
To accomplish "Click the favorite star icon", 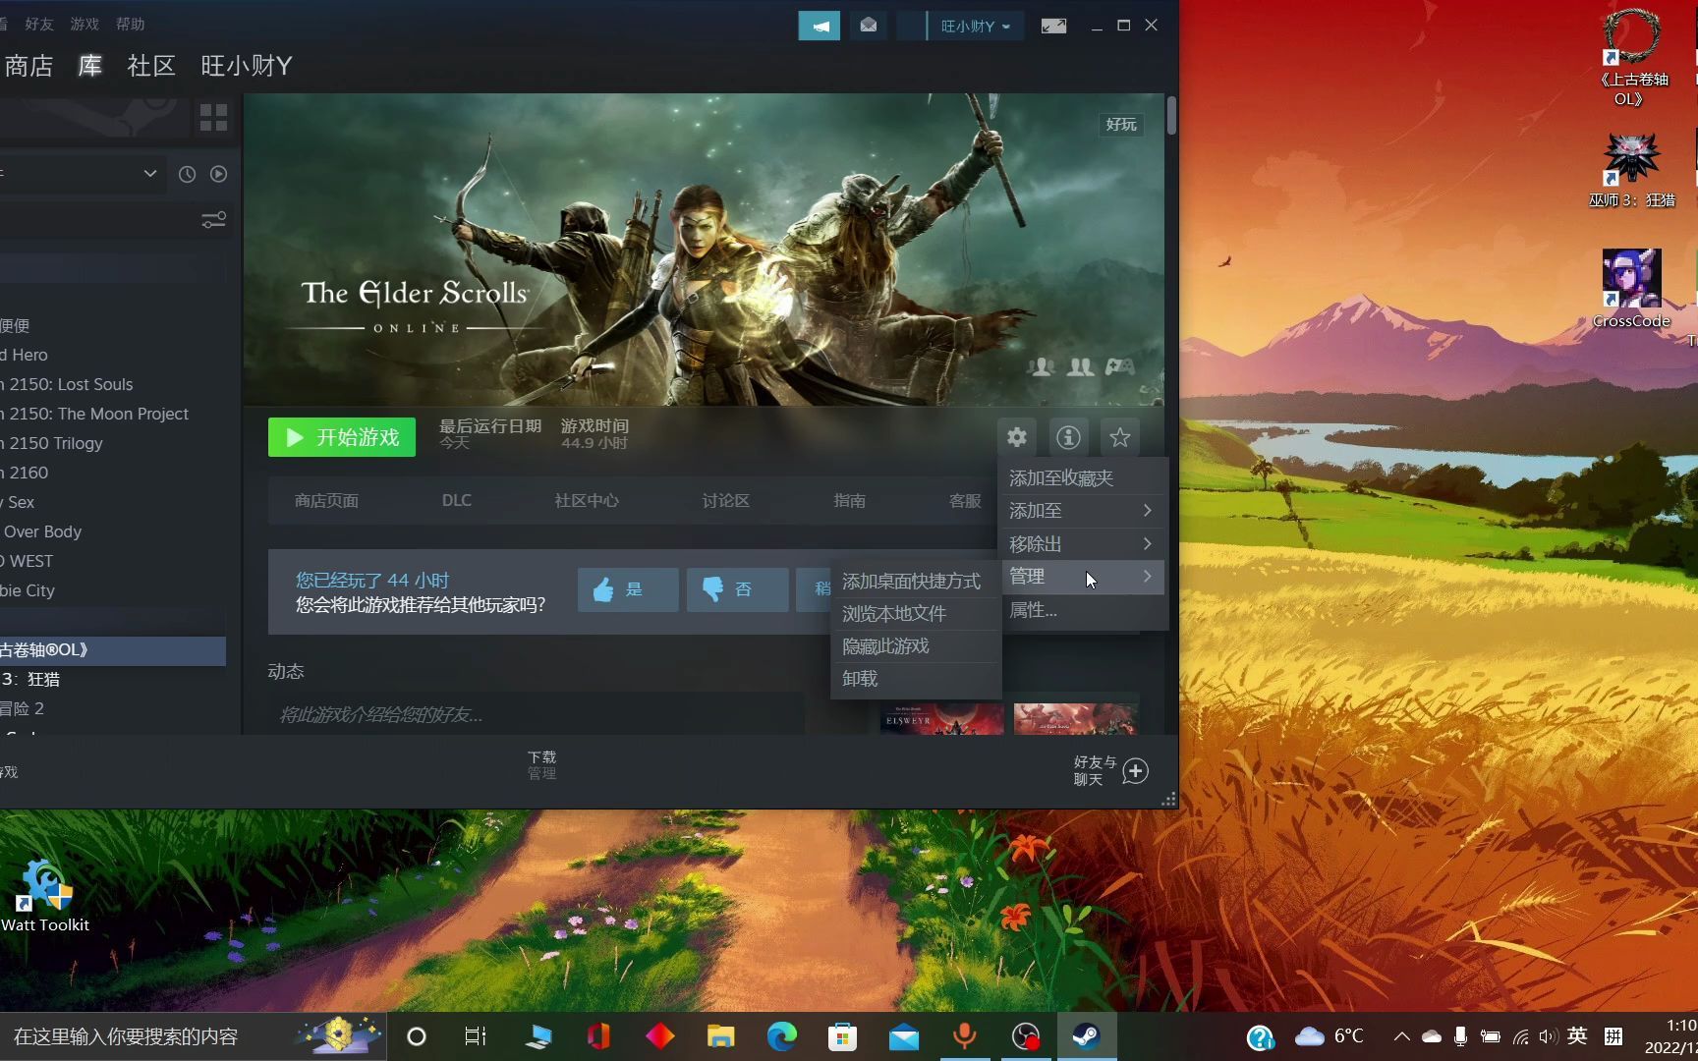I will pyautogui.click(x=1120, y=437).
